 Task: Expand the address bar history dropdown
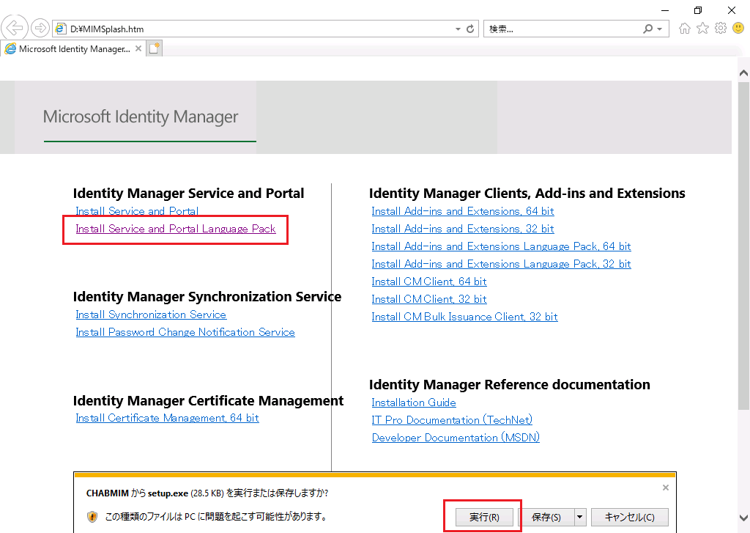point(458,29)
